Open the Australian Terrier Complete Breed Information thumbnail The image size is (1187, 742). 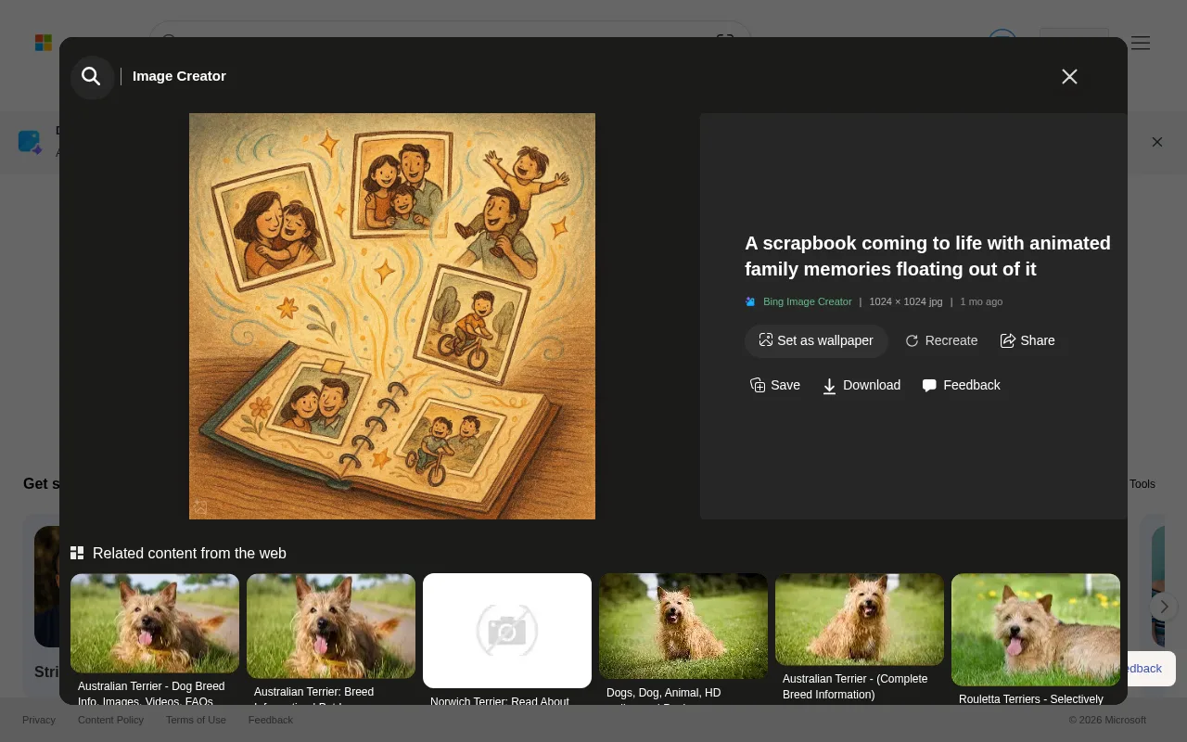coord(860,620)
